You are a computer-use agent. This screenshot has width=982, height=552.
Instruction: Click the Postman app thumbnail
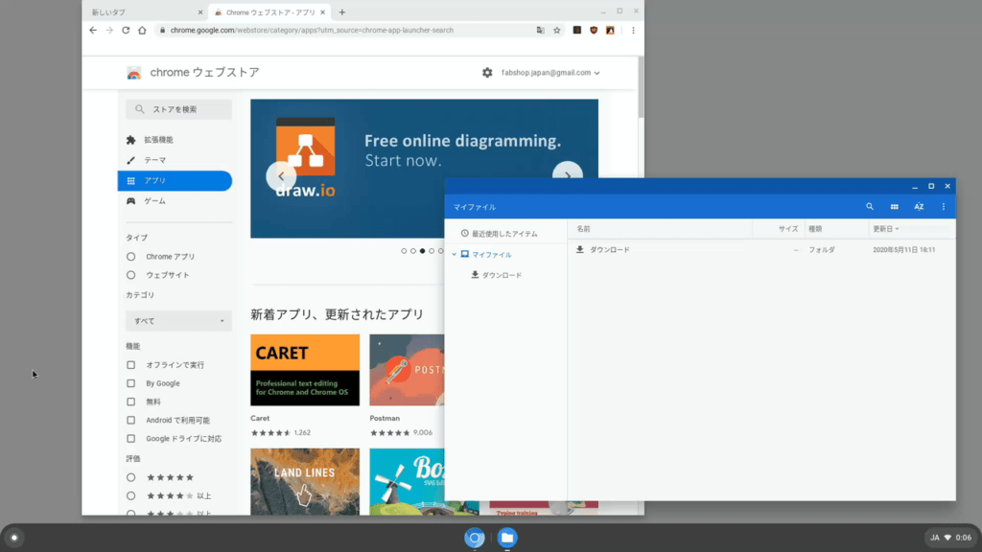point(407,370)
